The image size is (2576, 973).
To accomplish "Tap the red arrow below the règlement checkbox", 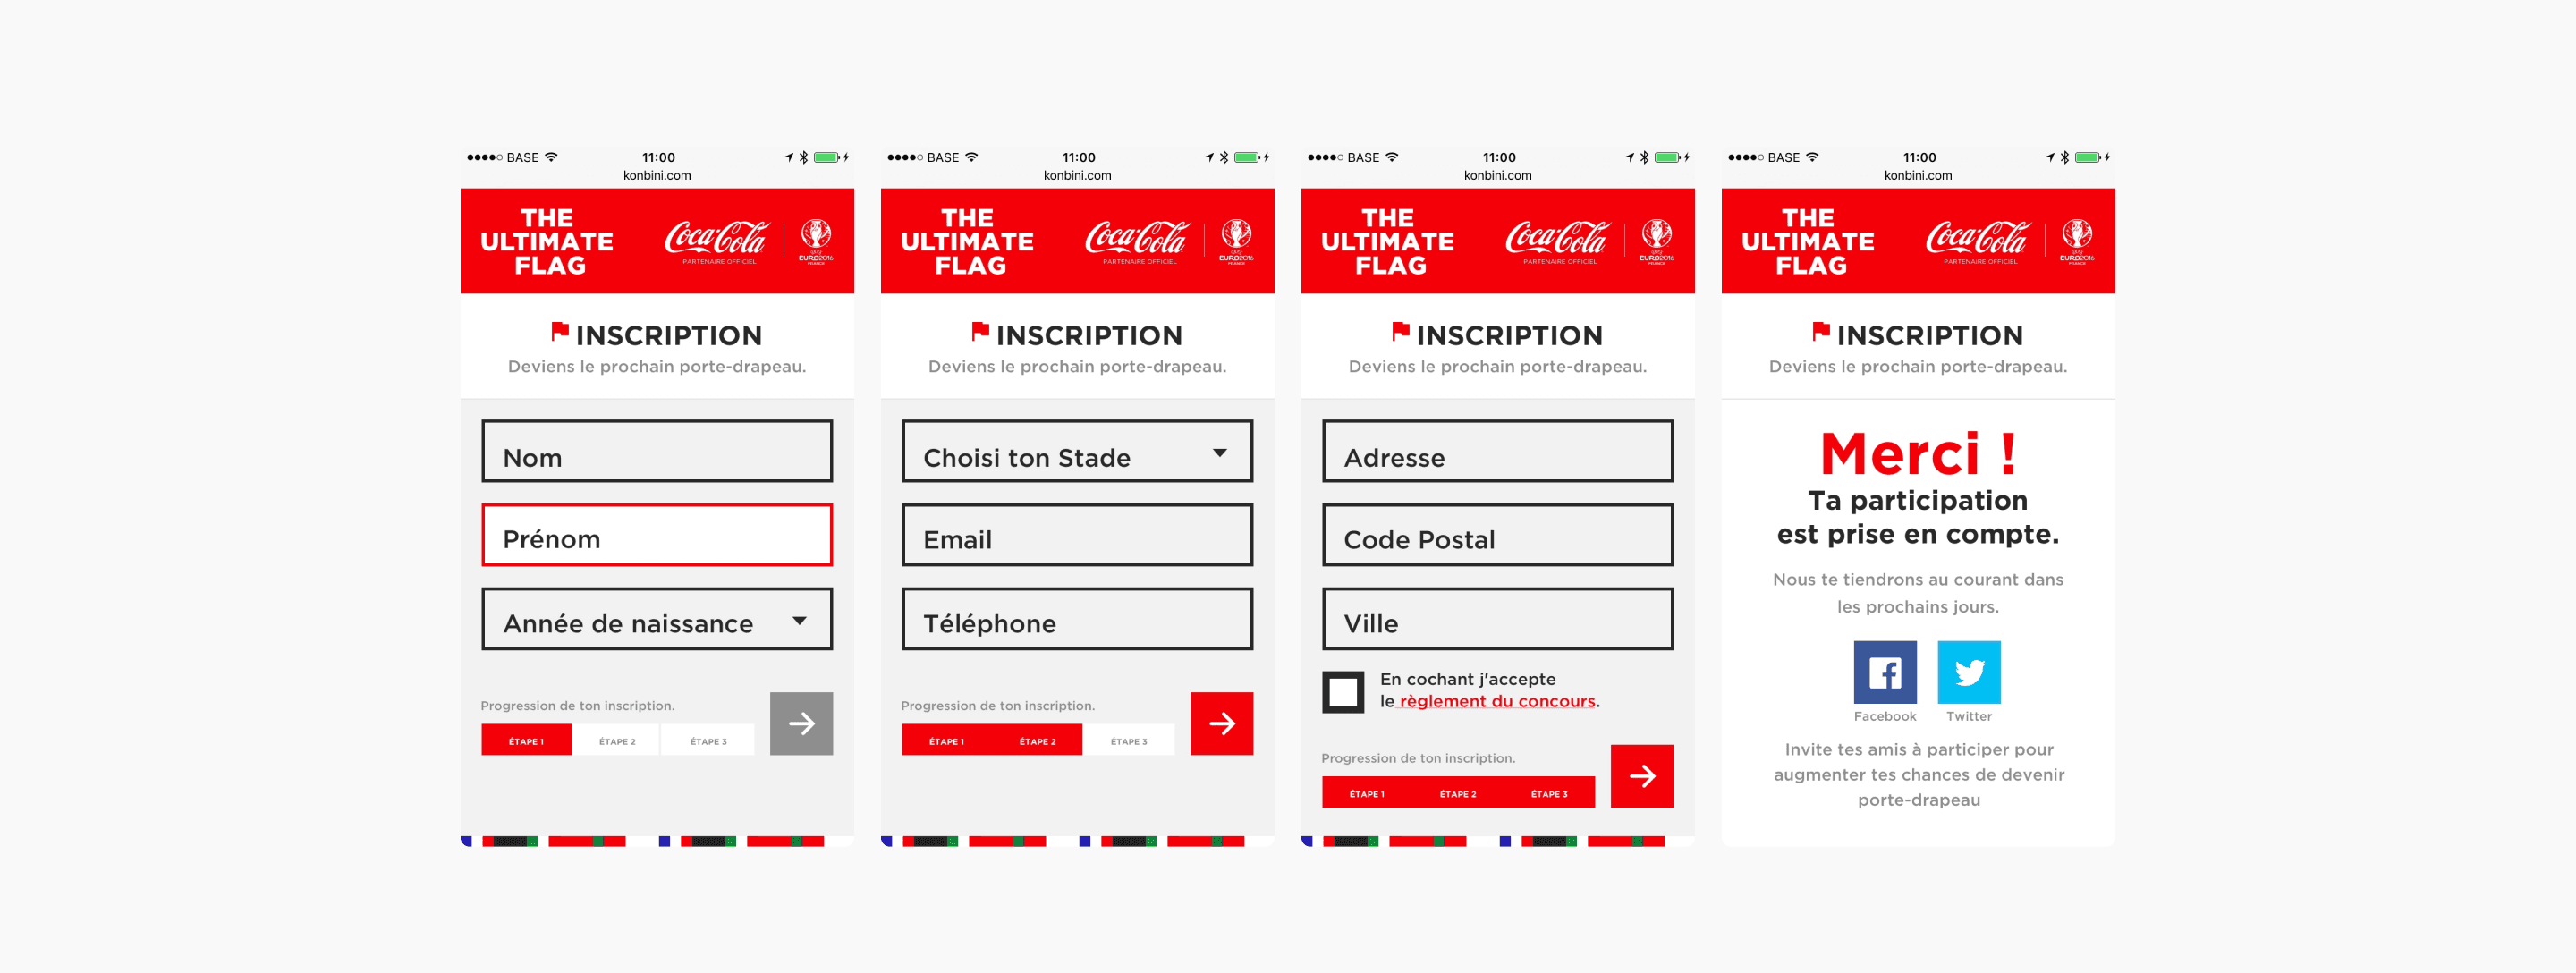I will 1641,776.
